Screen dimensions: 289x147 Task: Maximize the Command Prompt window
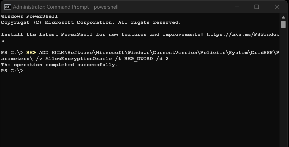257,7
